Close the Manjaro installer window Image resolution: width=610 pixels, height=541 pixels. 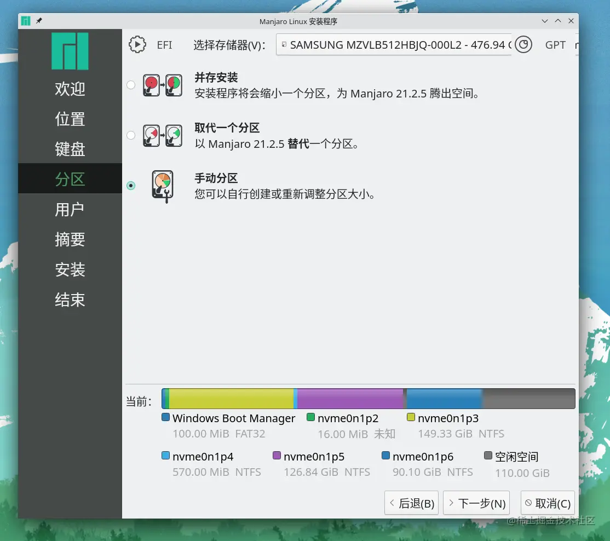coord(571,21)
